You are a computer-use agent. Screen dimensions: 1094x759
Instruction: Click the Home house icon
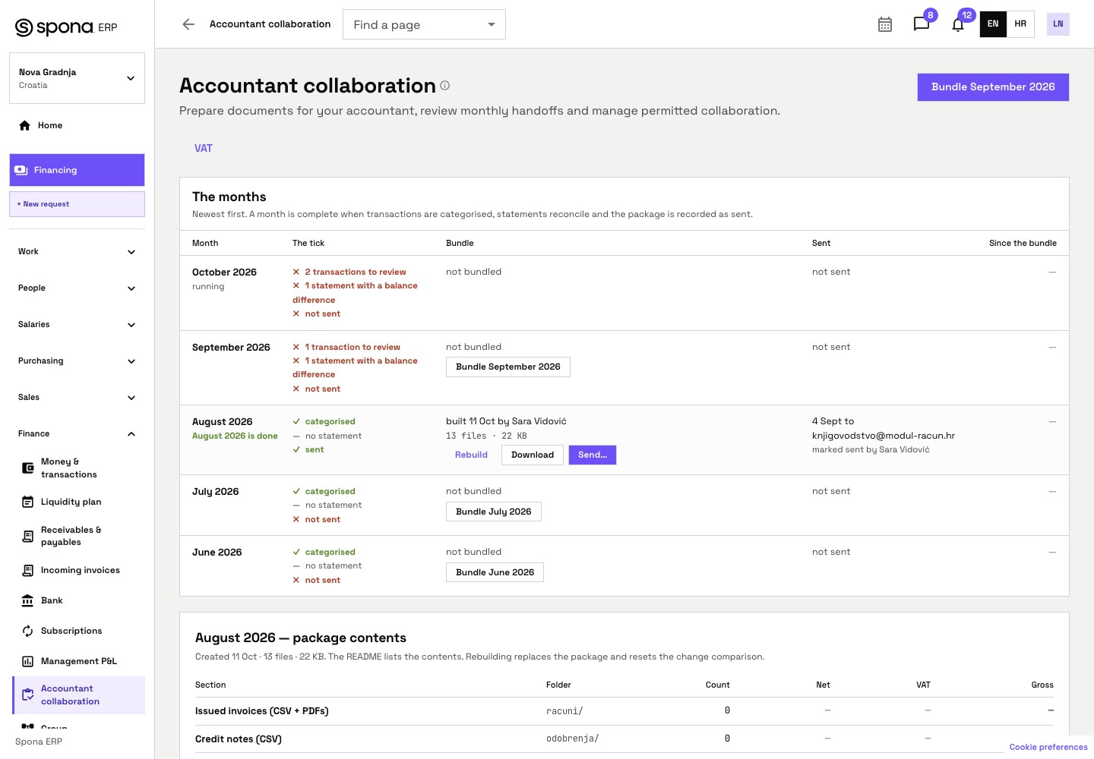pyautogui.click(x=25, y=125)
